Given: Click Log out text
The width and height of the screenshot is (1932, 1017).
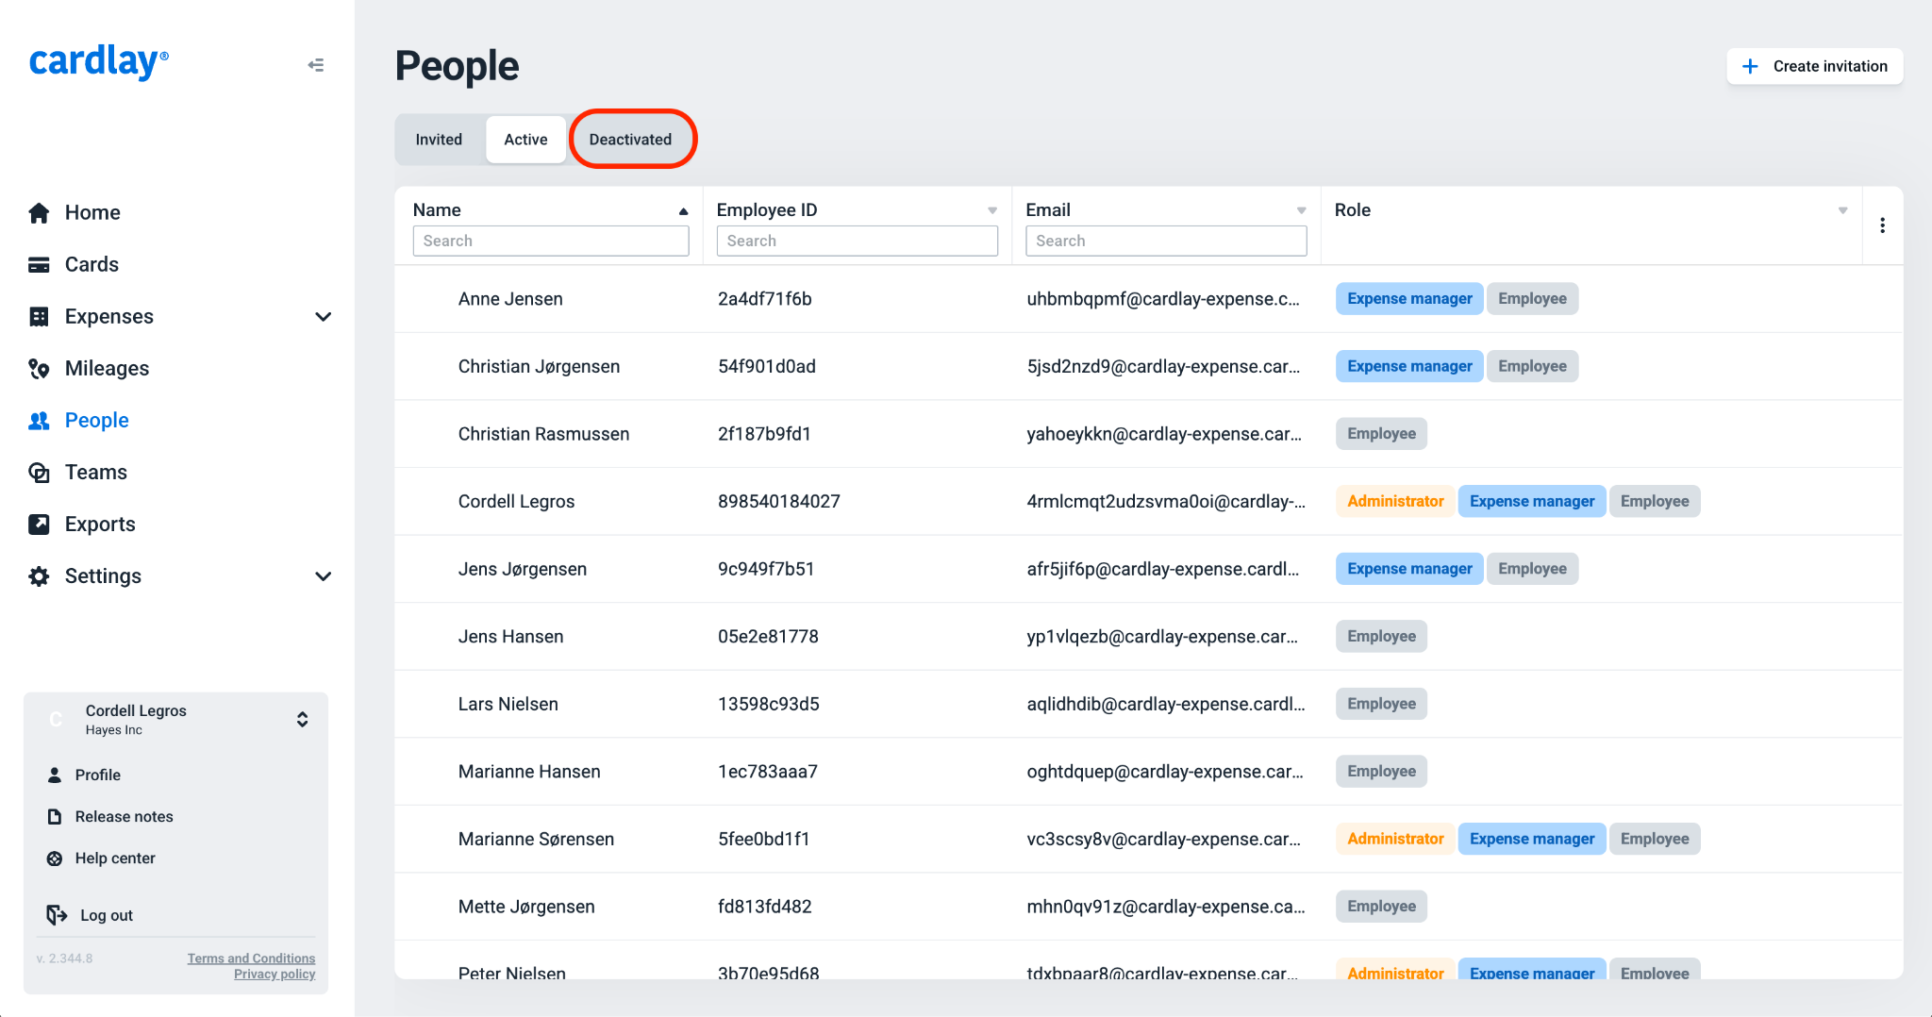Looking at the screenshot, I should click(x=107, y=915).
